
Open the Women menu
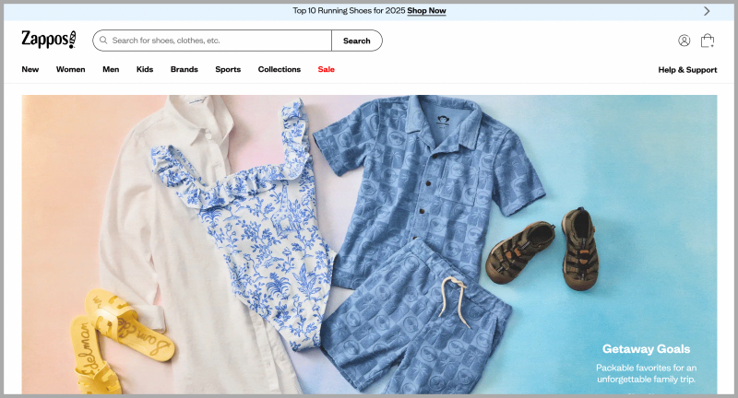click(x=70, y=69)
